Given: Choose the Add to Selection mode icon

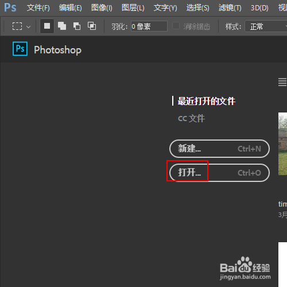Looking at the screenshot, I should tap(62, 26).
